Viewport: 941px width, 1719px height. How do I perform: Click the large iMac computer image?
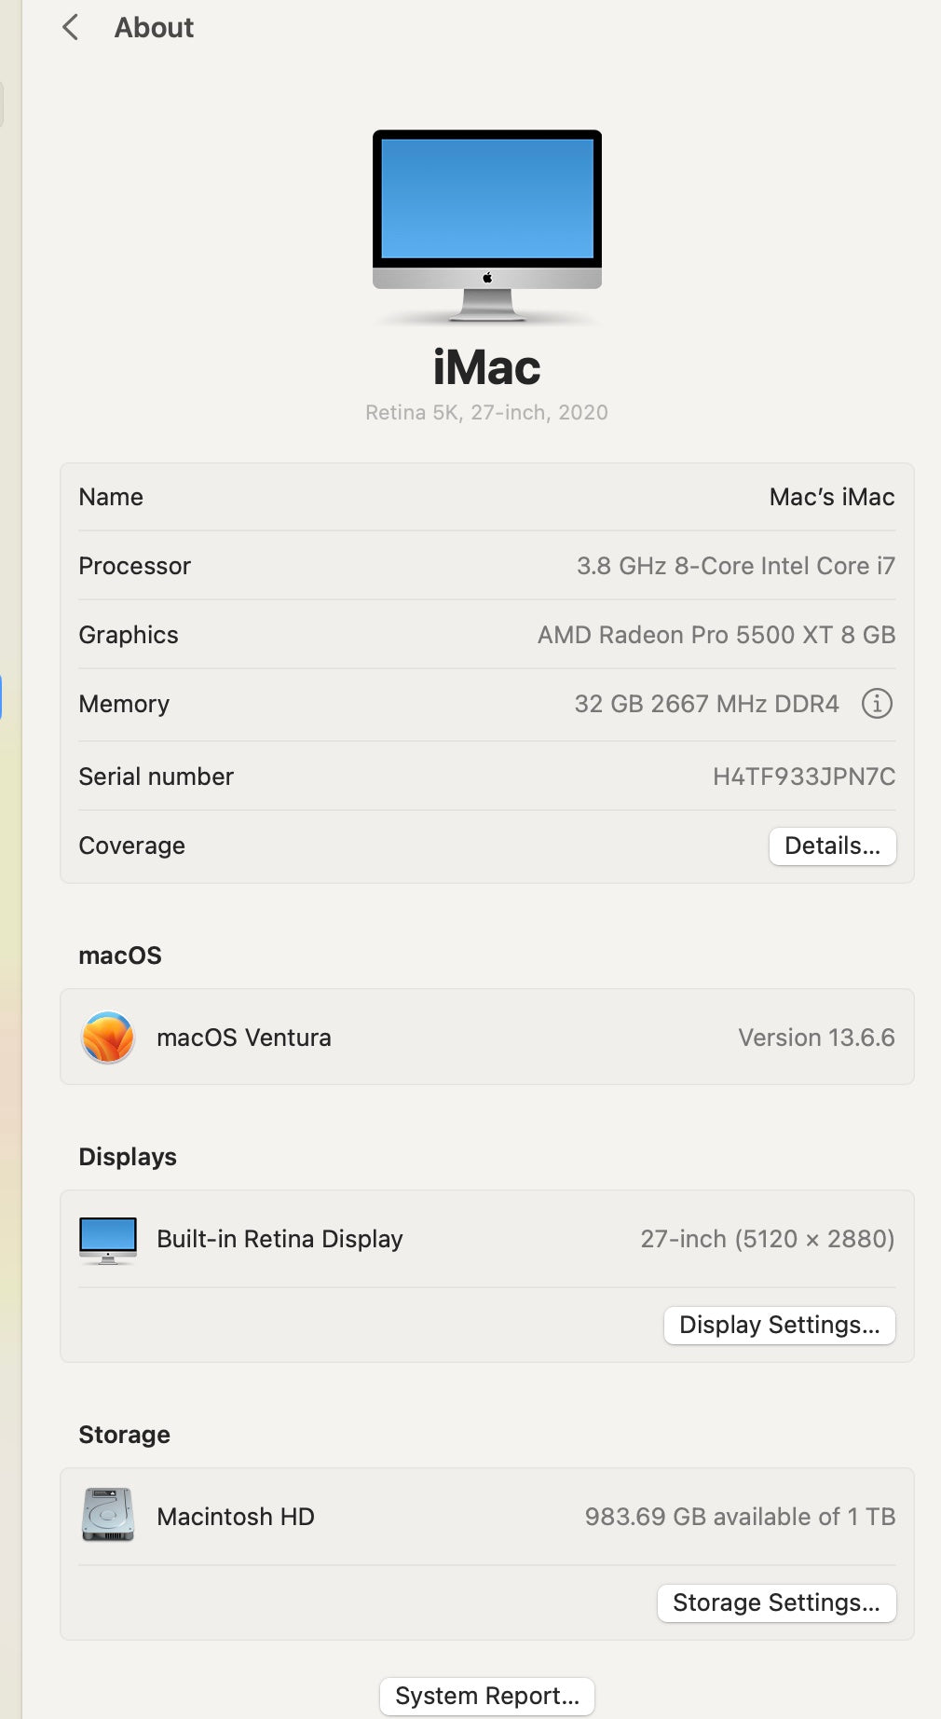coord(486,225)
